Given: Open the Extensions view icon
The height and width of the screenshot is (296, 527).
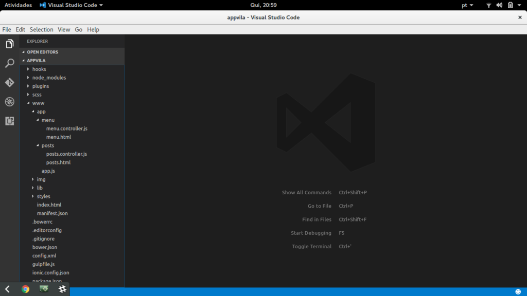Looking at the screenshot, I should 9,121.
